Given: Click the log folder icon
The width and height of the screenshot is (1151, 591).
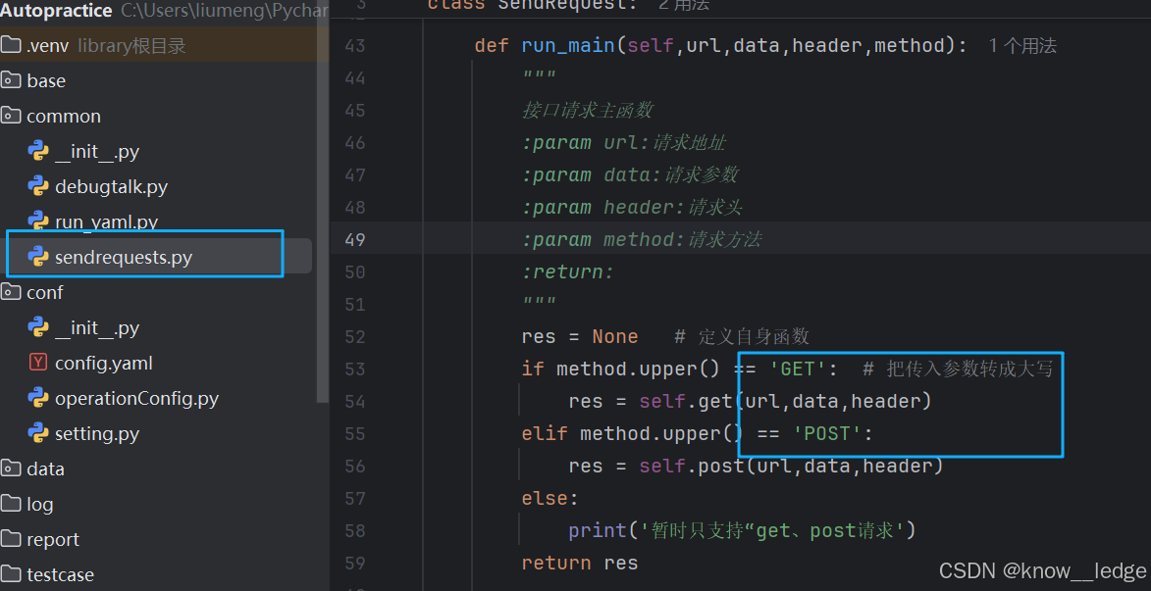Looking at the screenshot, I should [x=10, y=504].
